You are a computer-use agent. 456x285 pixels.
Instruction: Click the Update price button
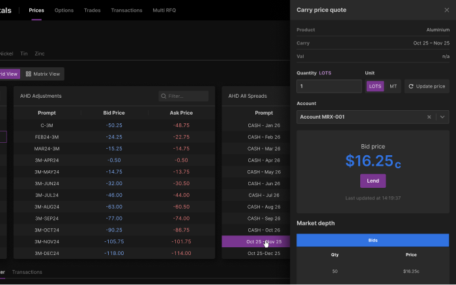pyautogui.click(x=427, y=86)
